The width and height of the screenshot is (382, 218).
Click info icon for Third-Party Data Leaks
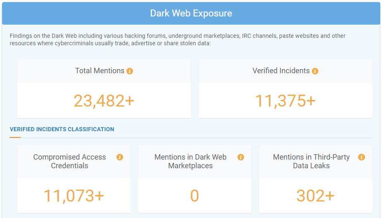tap(361, 157)
